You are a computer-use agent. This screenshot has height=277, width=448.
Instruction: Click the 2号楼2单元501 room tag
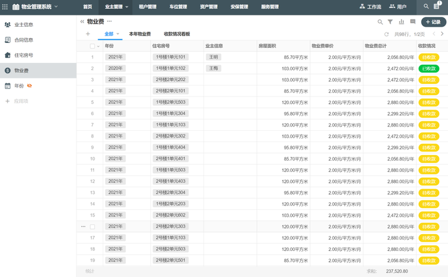[x=170, y=260]
